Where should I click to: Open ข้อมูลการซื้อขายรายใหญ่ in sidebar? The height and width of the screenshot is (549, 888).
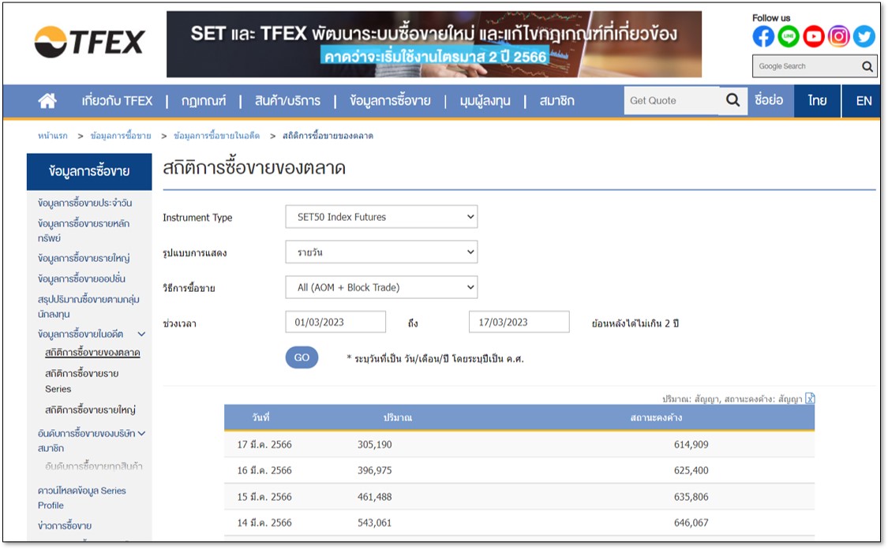84,258
